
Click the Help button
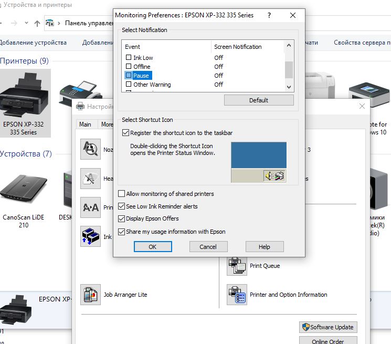(265, 246)
